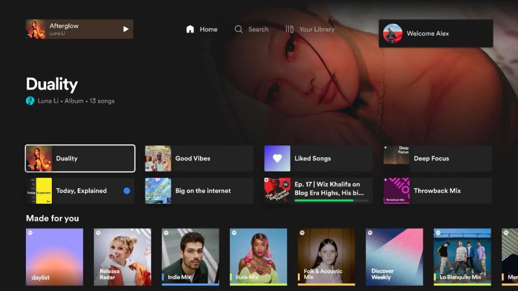The width and height of the screenshot is (518, 291).
Task: Open the Duality tile cover art
Action: click(x=39, y=158)
